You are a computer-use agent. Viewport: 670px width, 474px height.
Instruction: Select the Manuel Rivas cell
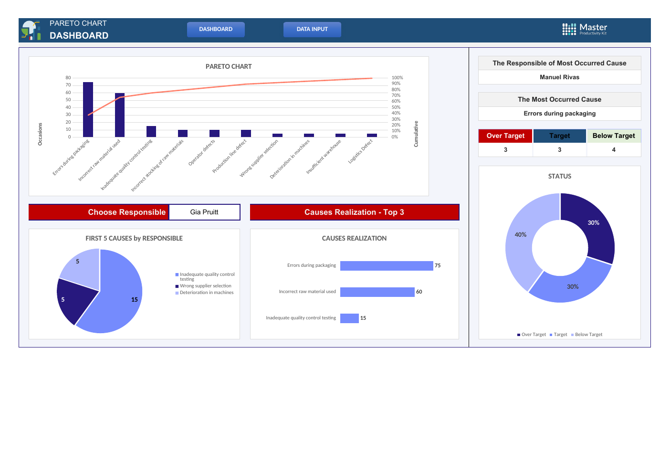click(560, 77)
